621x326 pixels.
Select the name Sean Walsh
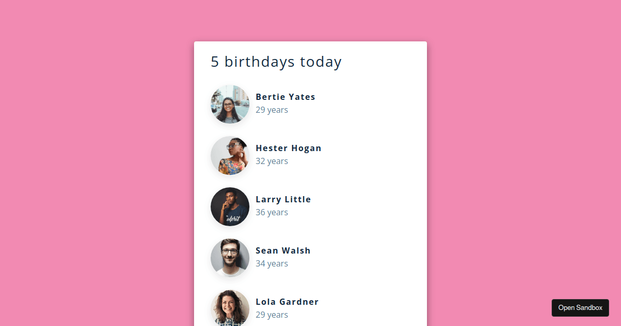283,250
